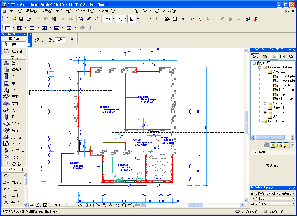
Task: Expand the Sections folder in navigator
Action: [x=265, y=104]
